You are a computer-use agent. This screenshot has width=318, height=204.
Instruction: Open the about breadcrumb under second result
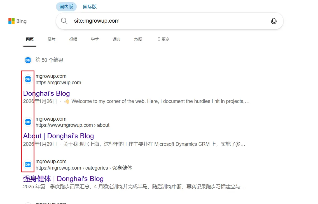coord(103,125)
